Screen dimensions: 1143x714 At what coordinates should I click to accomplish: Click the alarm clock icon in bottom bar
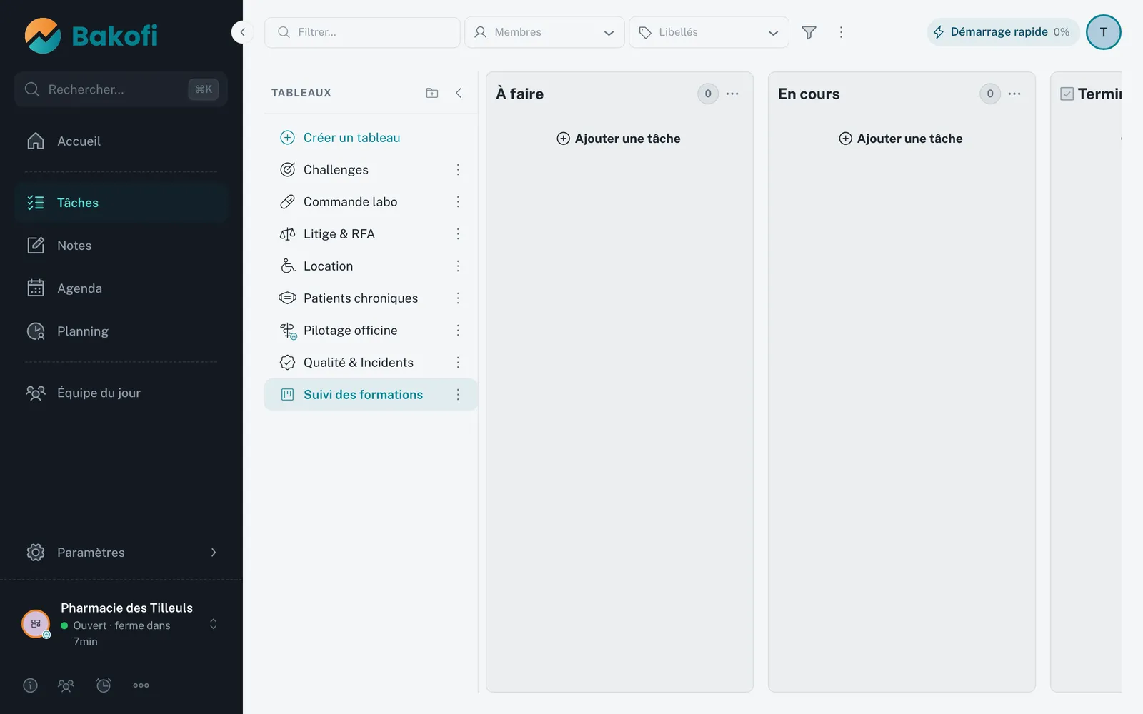click(x=104, y=685)
